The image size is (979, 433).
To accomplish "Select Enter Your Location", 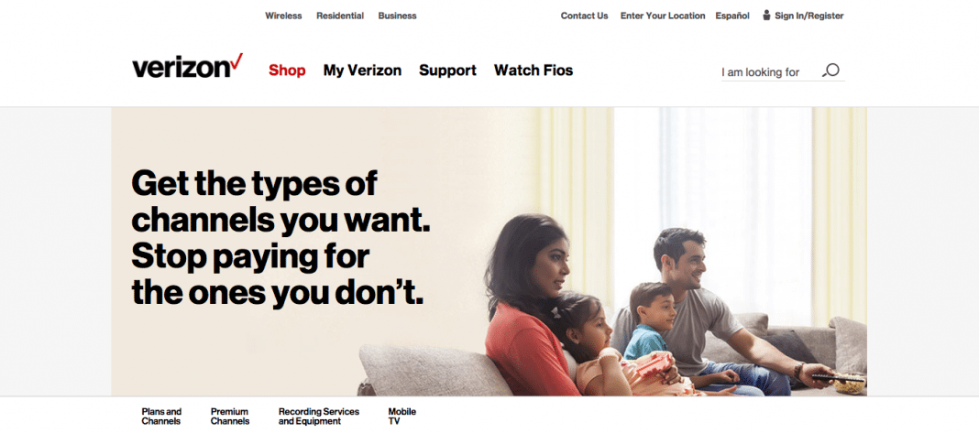I will 663,16.
